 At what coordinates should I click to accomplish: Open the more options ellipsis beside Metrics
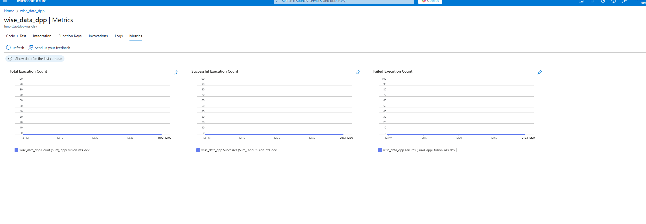point(82,20)
